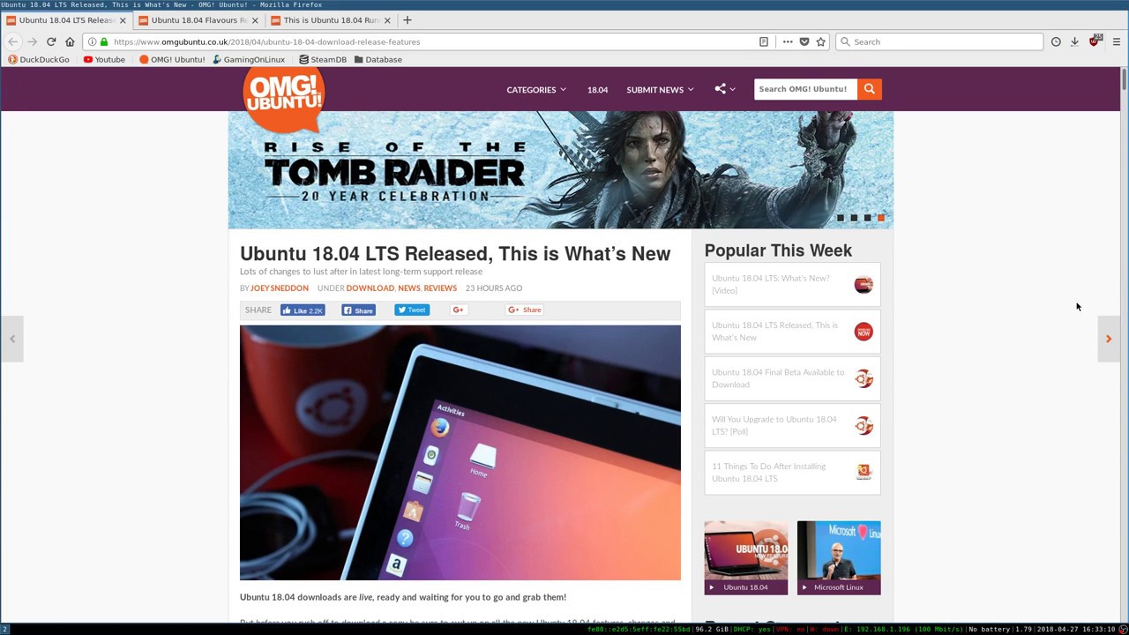
Task: Click the Firefox search box
Action: (x=939, y=41)
